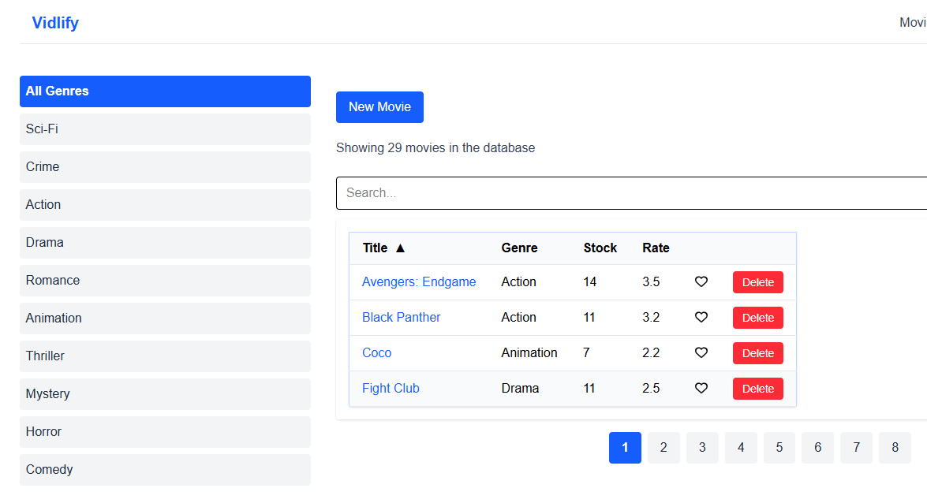
Task: Toggle the heart for Black Panther
Action: click(x=701, y=318)
